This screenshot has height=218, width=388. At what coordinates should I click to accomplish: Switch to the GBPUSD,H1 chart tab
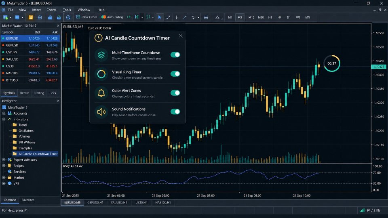click(95, 202)
